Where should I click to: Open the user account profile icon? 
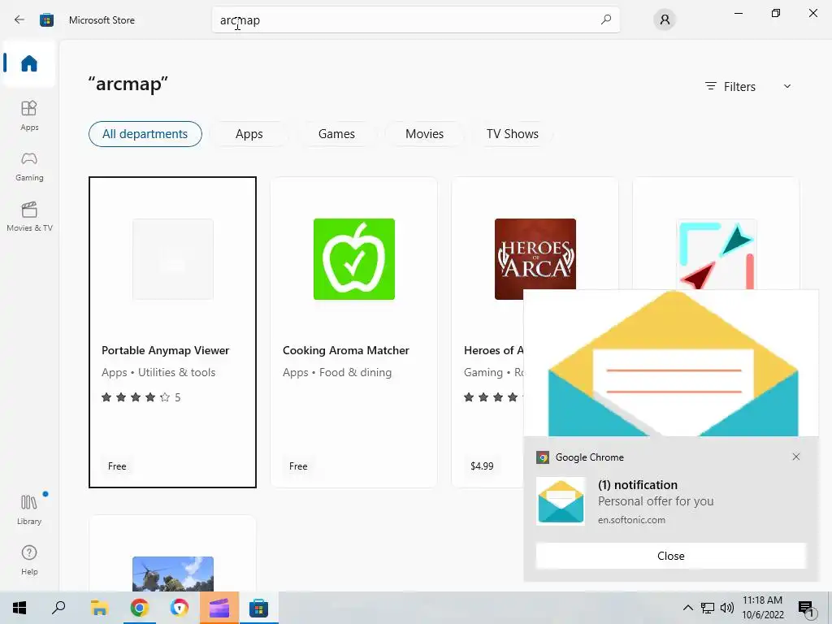pyautogui.click(x=665, y=19)
